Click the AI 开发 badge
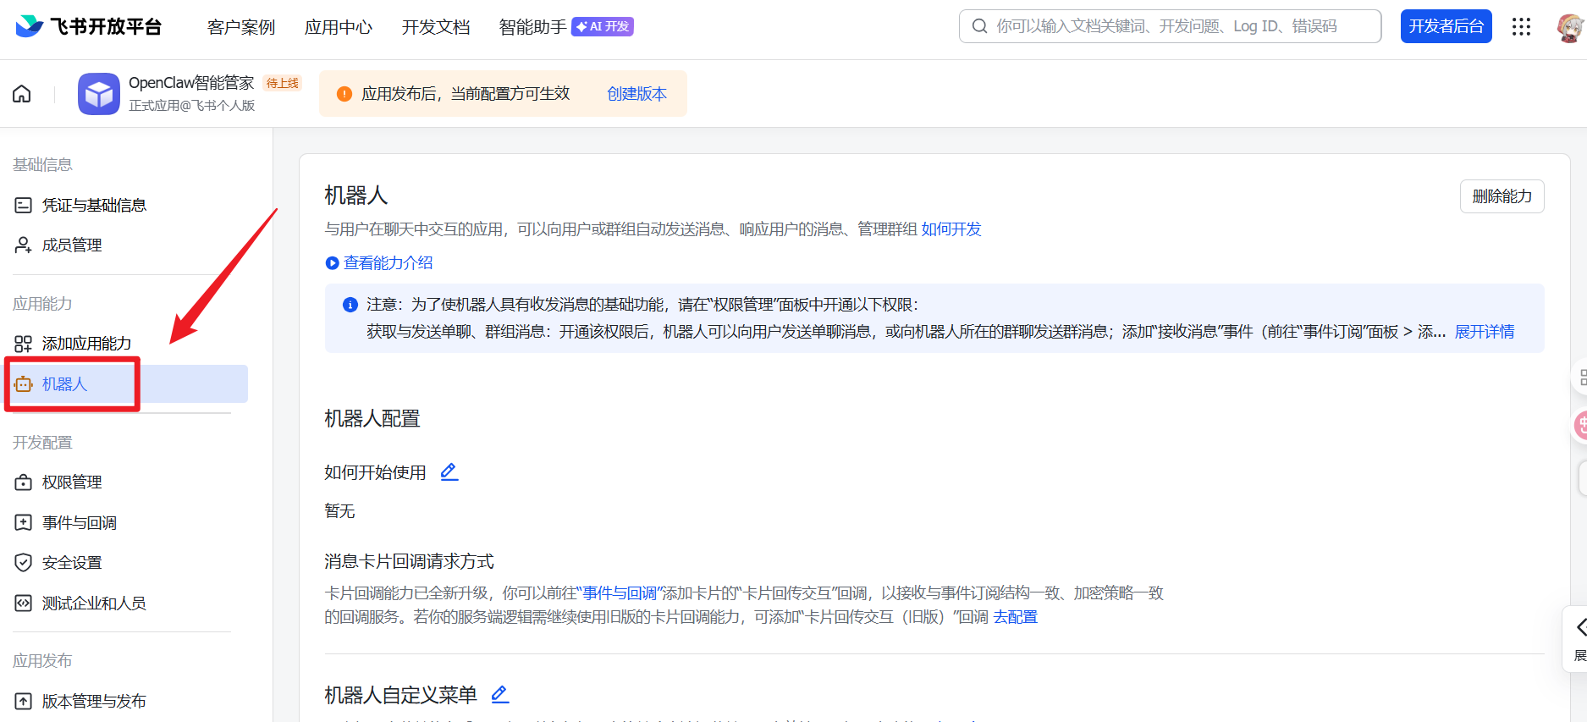Image resolution: width=1587 pixels, height=722 pixels. point(603,27)
